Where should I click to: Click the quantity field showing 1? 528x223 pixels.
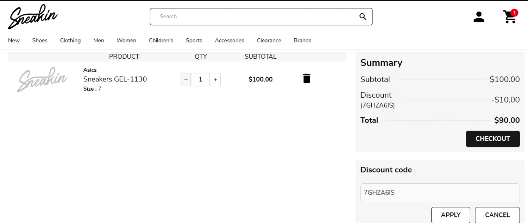click(200, 80)
